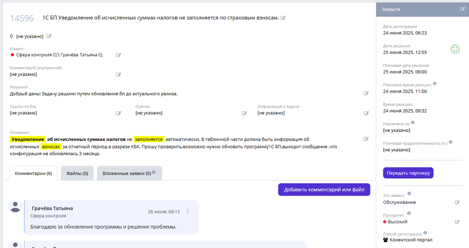This screenshot has width=469, height=248.
Task: Edit the Ссылка на Eva field
Action: [119, 113]
